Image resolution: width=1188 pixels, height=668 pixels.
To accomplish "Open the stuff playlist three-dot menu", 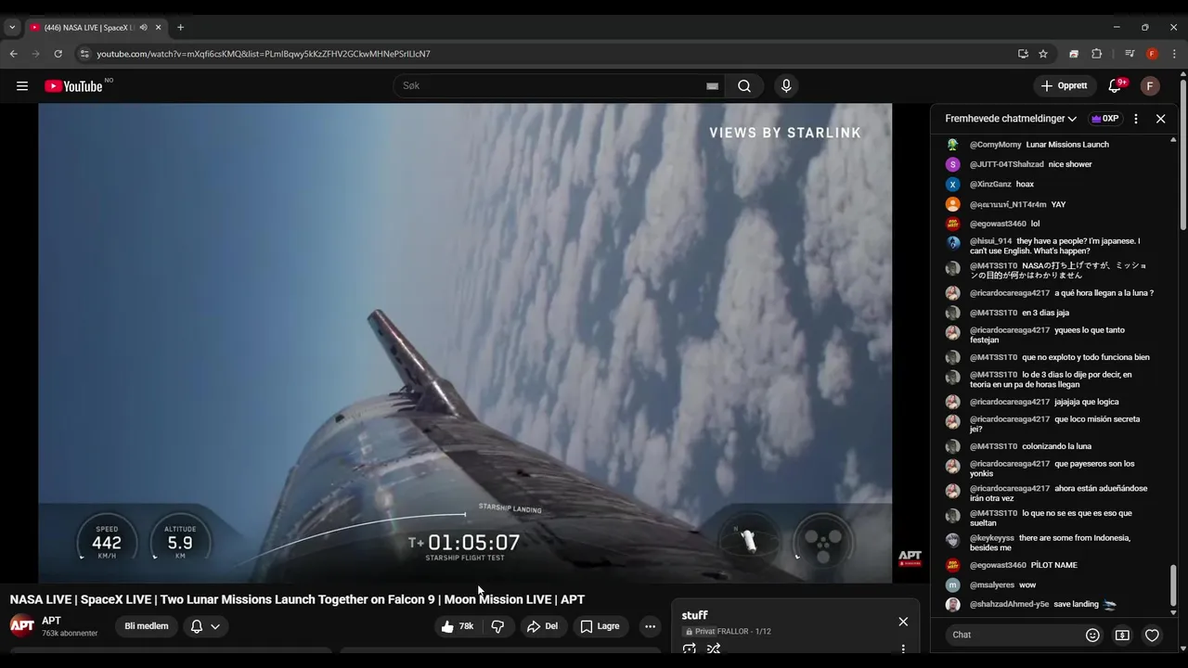I will click(x=903, y=649).
